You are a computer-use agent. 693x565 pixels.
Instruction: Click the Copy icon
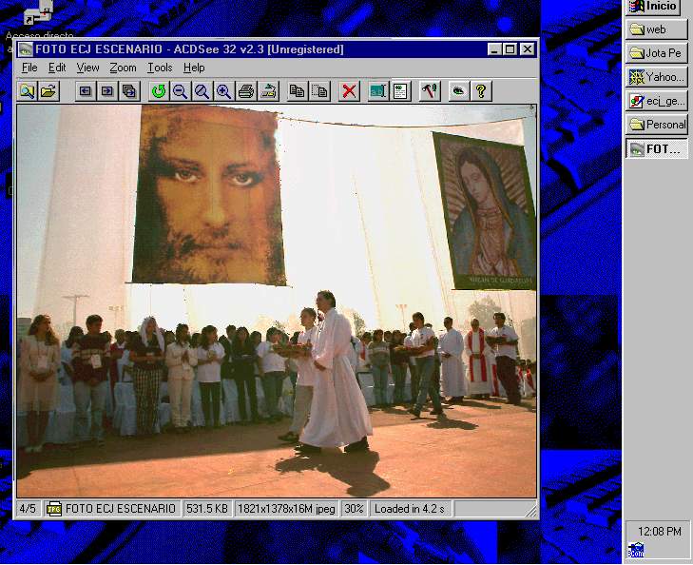297,91
